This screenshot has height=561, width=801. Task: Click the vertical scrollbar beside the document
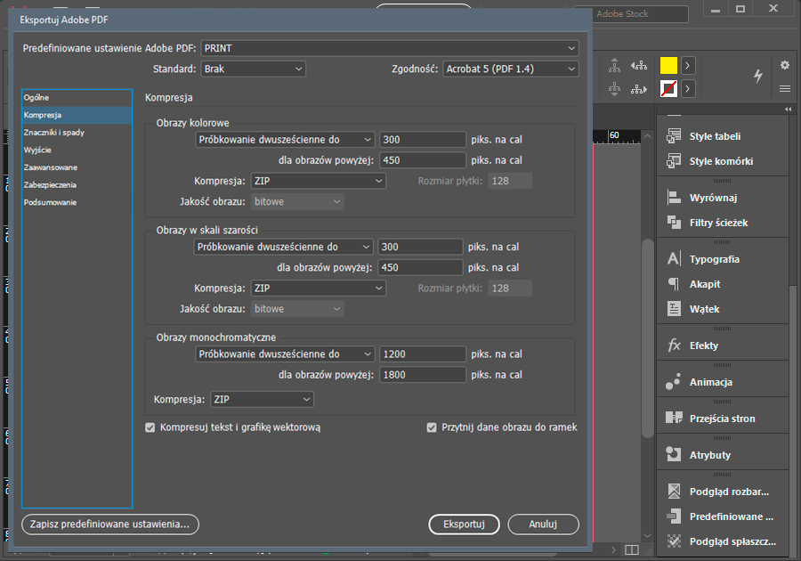coord(648,337)
